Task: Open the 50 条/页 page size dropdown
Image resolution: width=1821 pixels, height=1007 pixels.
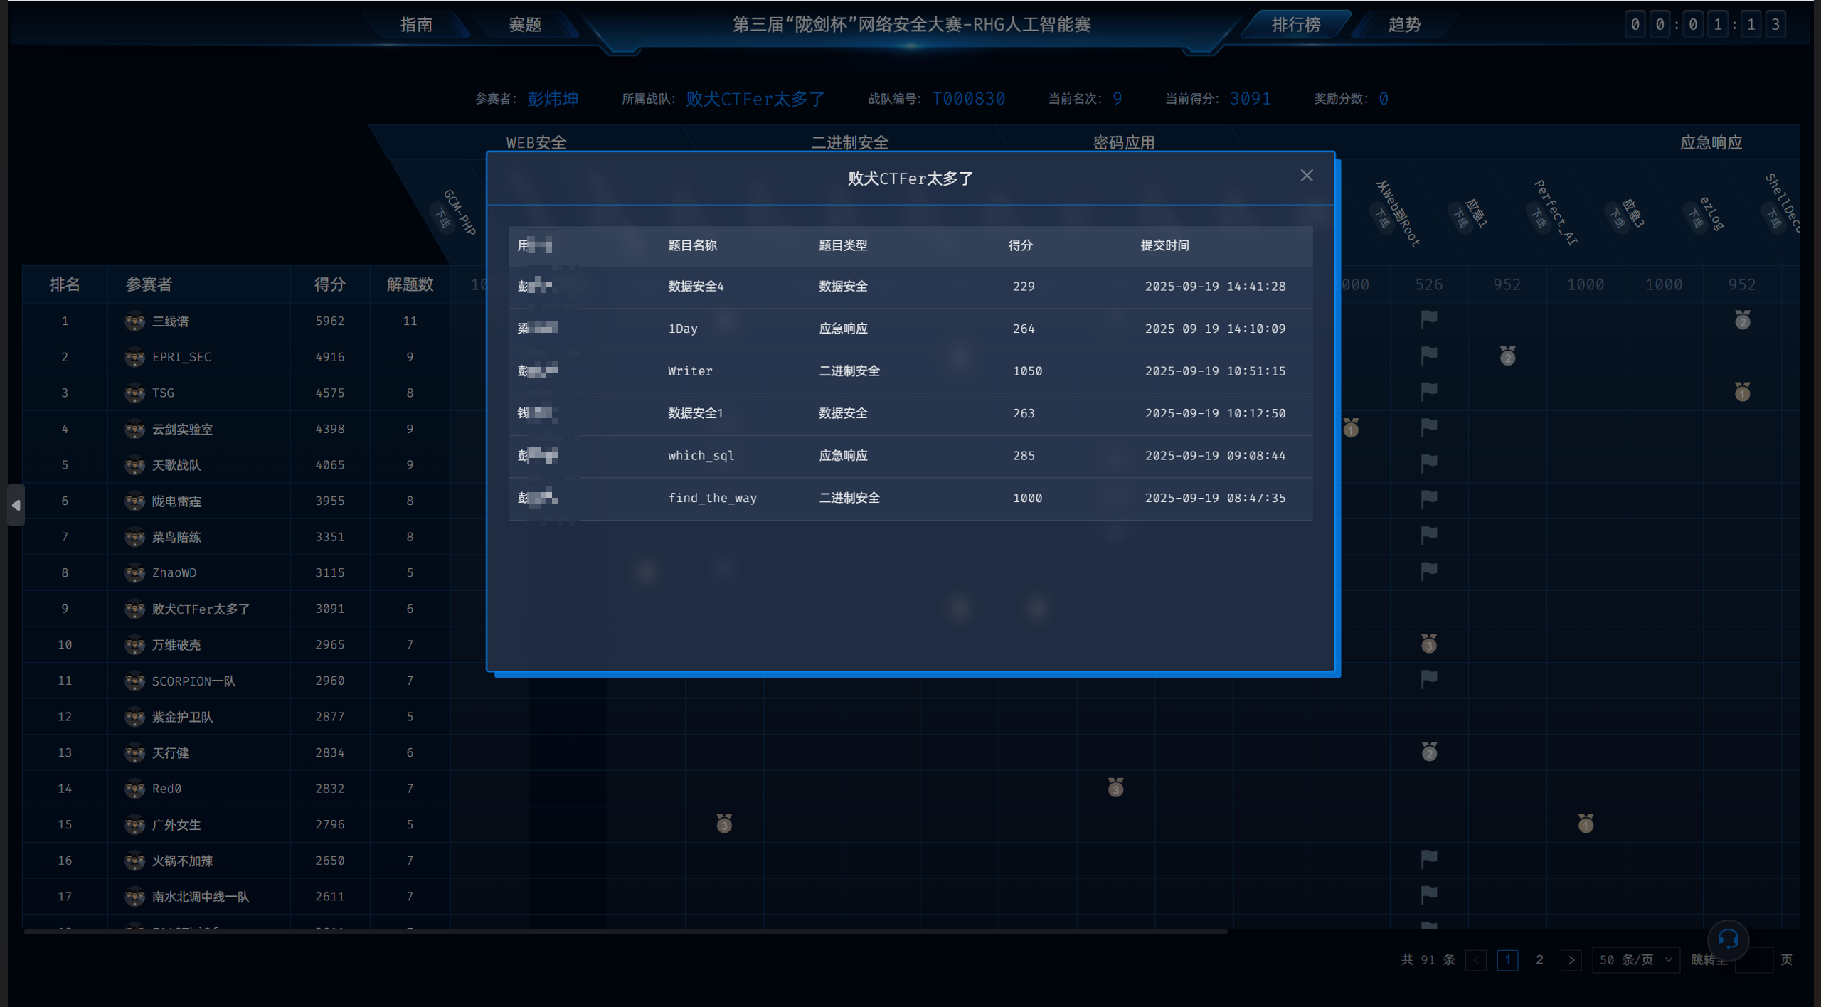Action: pos(1635,960)
